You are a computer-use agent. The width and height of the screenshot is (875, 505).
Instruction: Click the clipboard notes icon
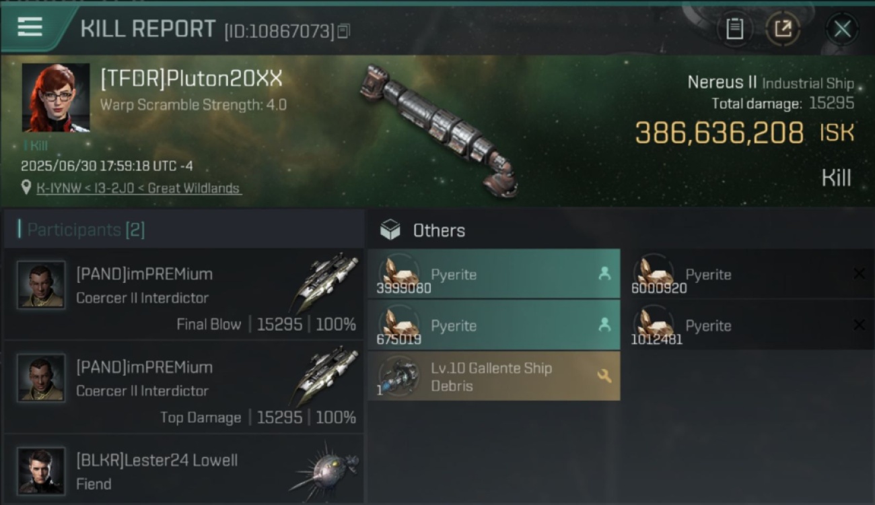[734, 29]
